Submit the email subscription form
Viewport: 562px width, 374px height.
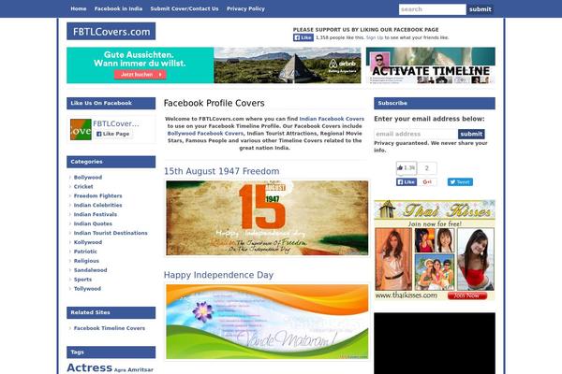point(471,135)
